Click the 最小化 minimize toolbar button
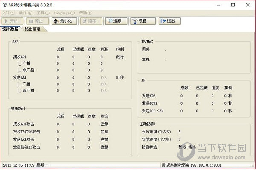256x170 pixels. 64,21
